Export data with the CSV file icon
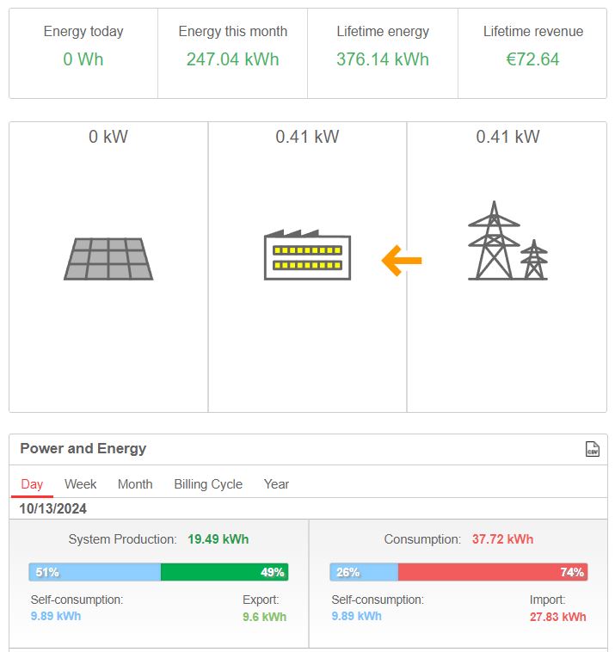Image resolution: width=615 pixels, height=652 pixels. click(592, 449)
